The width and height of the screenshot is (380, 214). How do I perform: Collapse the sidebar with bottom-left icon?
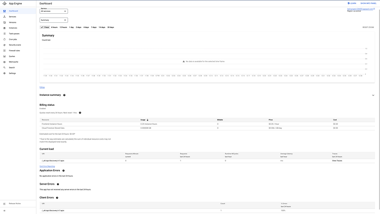[4, 211]
